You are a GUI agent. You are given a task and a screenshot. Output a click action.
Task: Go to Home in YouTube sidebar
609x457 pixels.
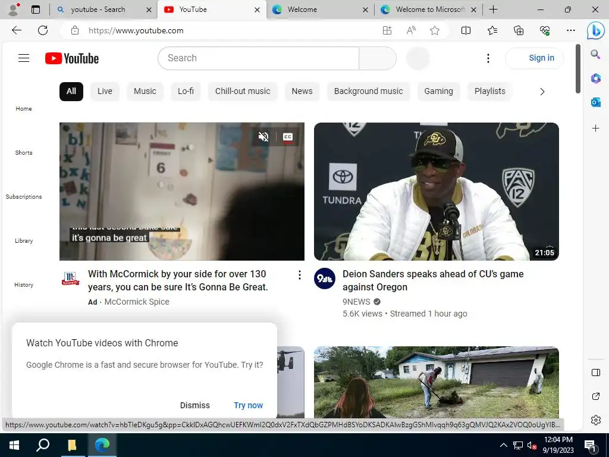click(24, 109)
